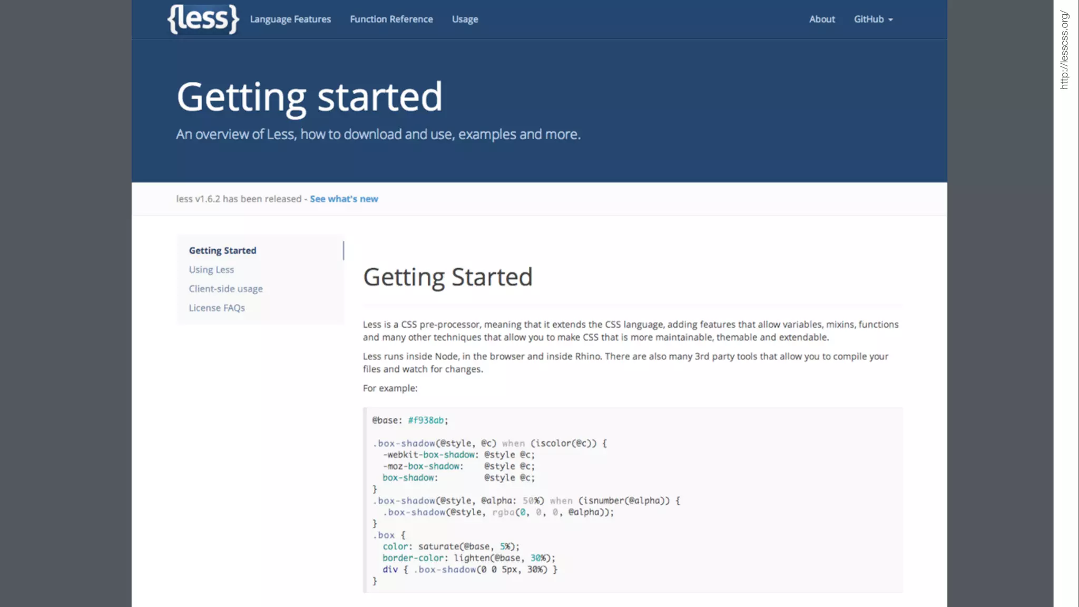This screenshot has height=607, width=1079.
Task: Click the GitHub dropdown caret arrow
Action: [x=890, y=20]
